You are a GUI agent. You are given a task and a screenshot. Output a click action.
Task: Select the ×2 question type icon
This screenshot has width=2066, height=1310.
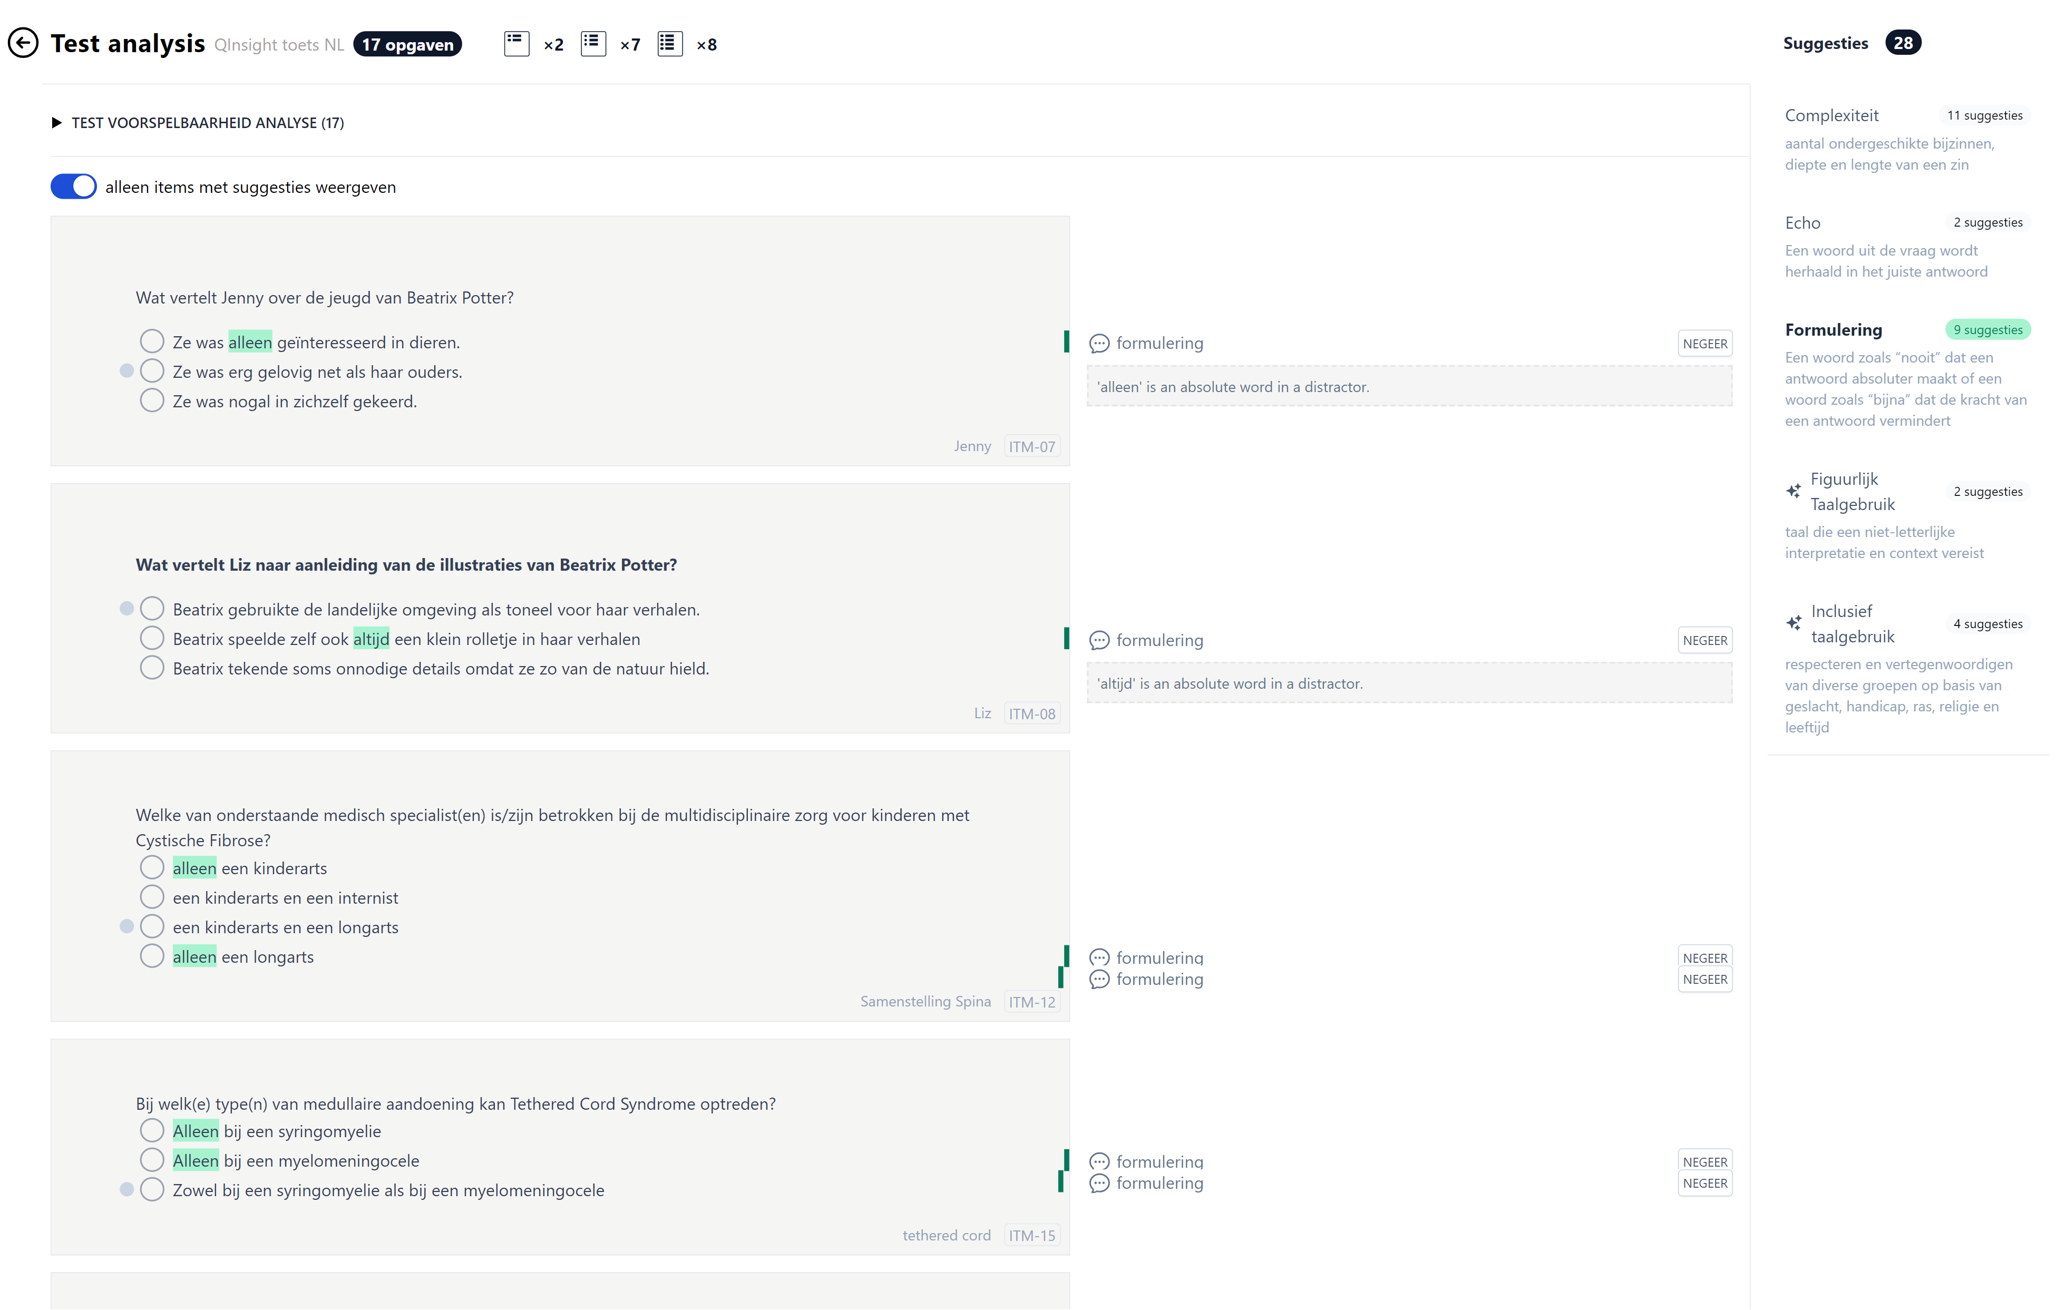(516, 44)
